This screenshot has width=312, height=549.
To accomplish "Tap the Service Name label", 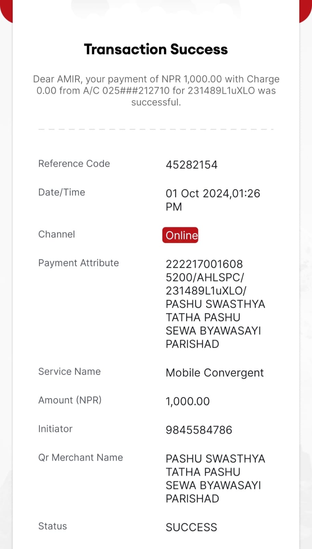I will tap(70, 372).
